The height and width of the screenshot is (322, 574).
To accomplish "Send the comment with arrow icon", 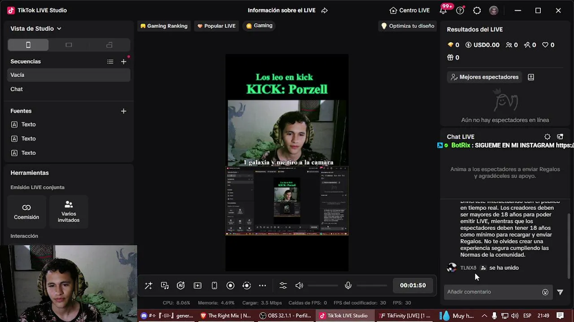I will (560, 292).
